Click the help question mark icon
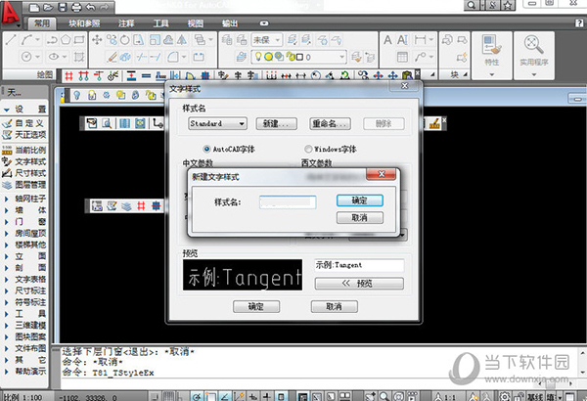This screenshot has width=587, height=401. pos(579,23)
